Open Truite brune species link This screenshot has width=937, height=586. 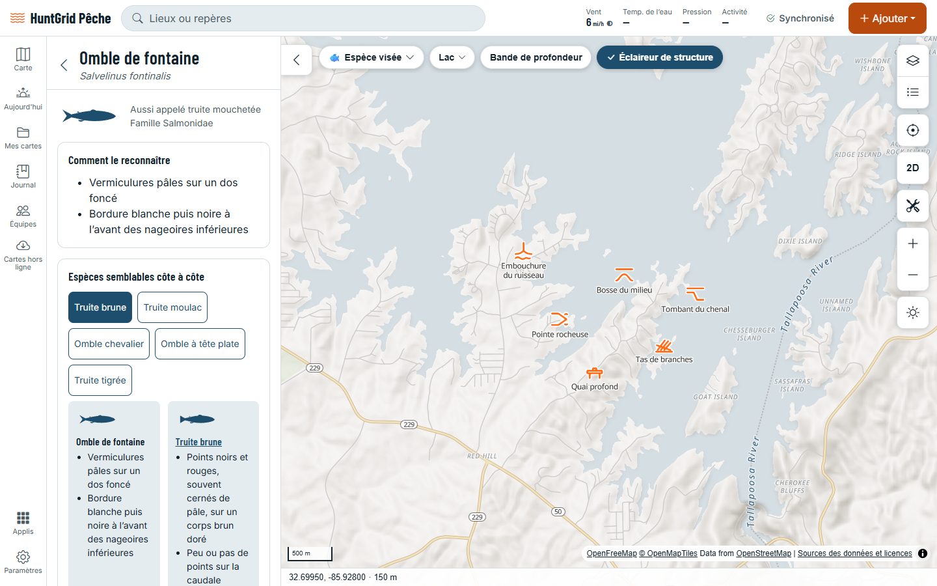pos(198,442)
